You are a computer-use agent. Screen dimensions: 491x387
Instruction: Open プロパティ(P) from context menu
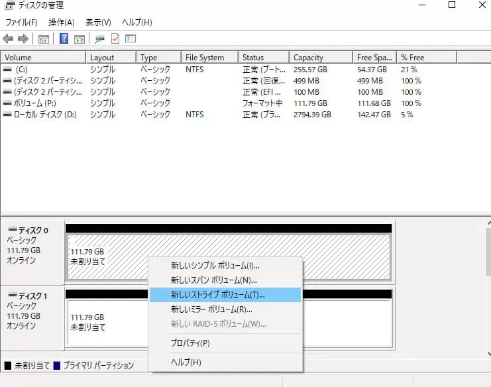[x=225, y=343]
